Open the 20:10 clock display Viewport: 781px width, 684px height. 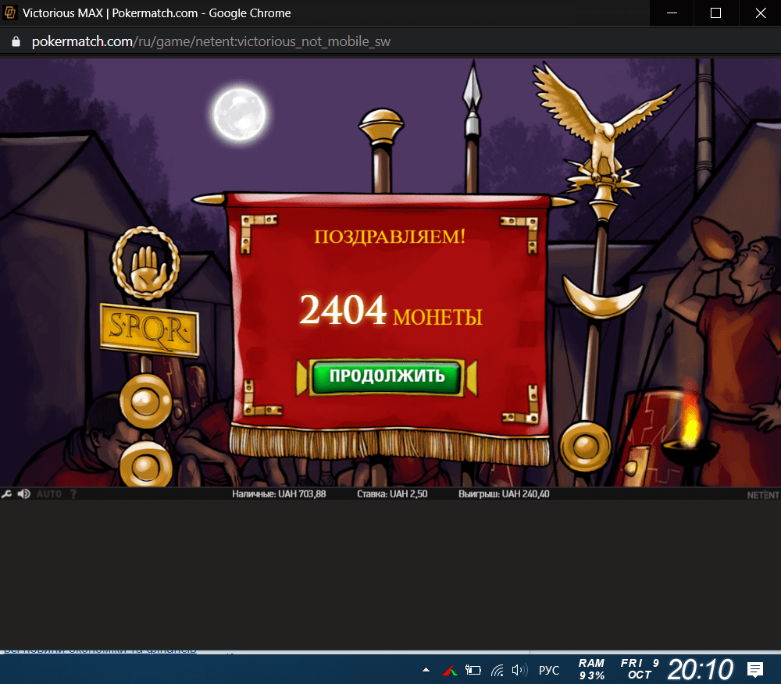pos(700,670)
